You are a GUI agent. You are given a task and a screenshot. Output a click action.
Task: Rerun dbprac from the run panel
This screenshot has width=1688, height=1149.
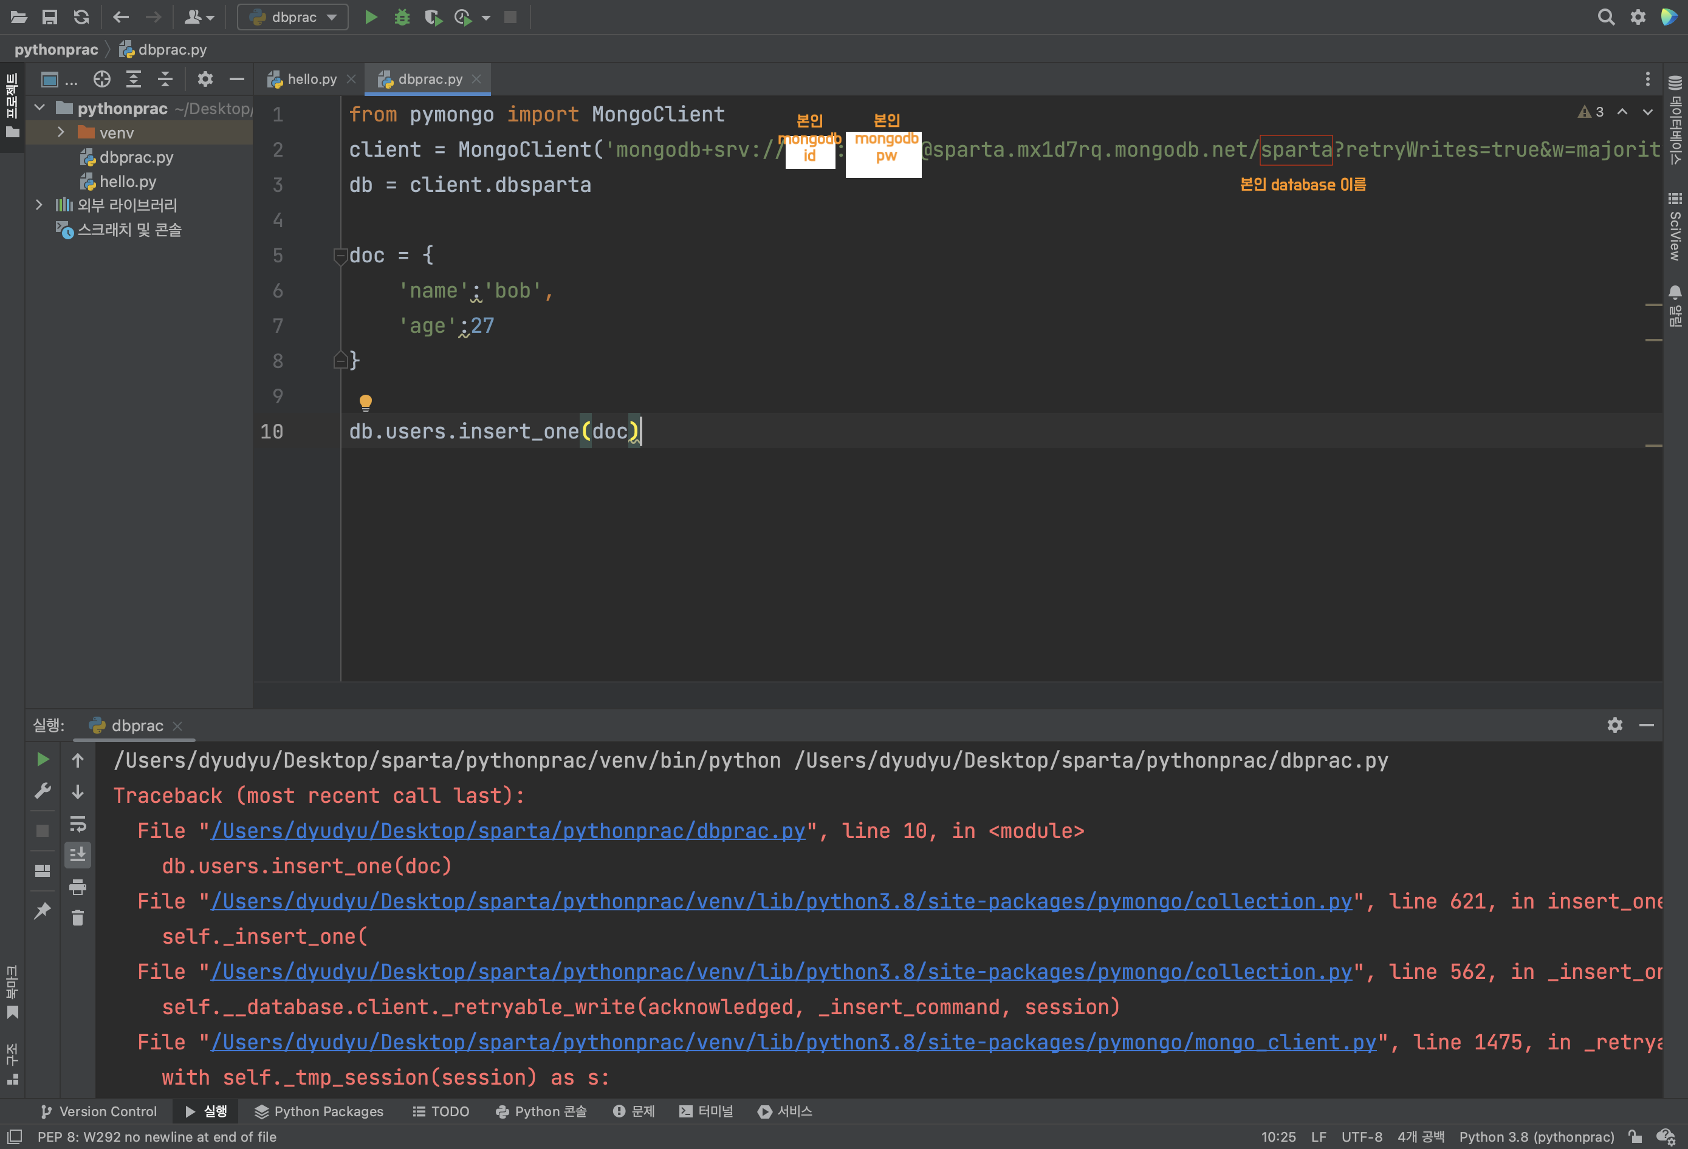[x=43, y=759]
